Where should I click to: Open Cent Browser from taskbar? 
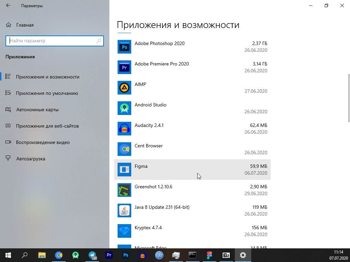coord(59,255)
